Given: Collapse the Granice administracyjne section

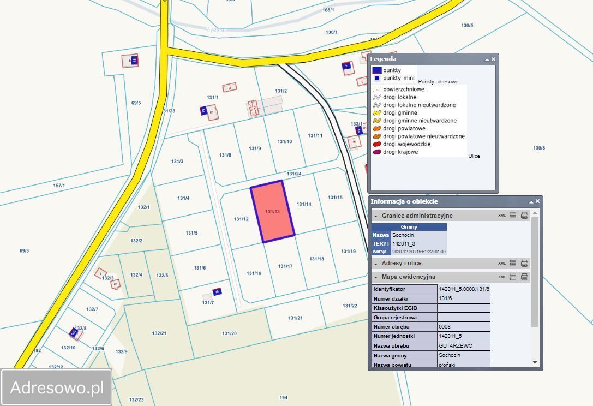Looking at the screenshot, I should tap(375, 216).
